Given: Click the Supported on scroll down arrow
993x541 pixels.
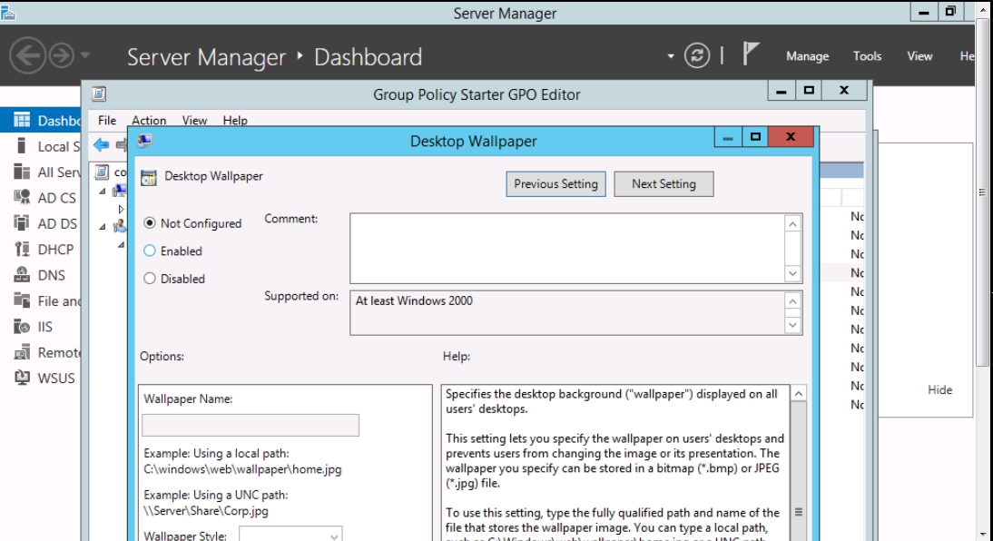Looking at the screenshot, I should 793,325.
